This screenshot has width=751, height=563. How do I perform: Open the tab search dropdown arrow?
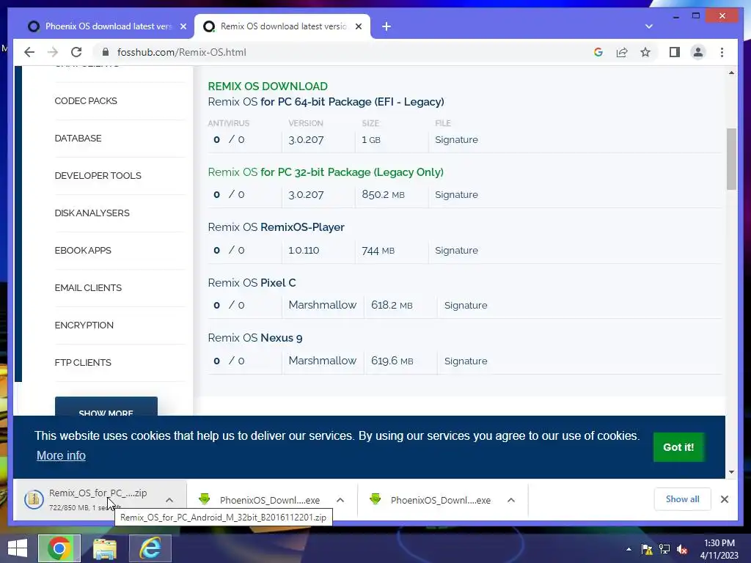pos(648,26)
